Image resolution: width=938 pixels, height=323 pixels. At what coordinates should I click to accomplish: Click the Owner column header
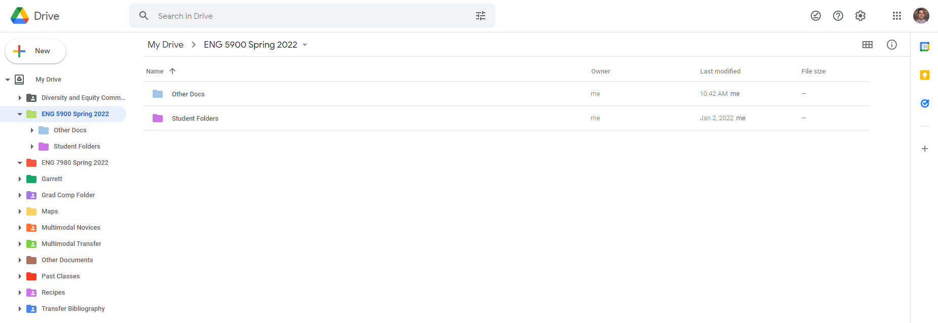pyautogui.click(x=600, y=71)
